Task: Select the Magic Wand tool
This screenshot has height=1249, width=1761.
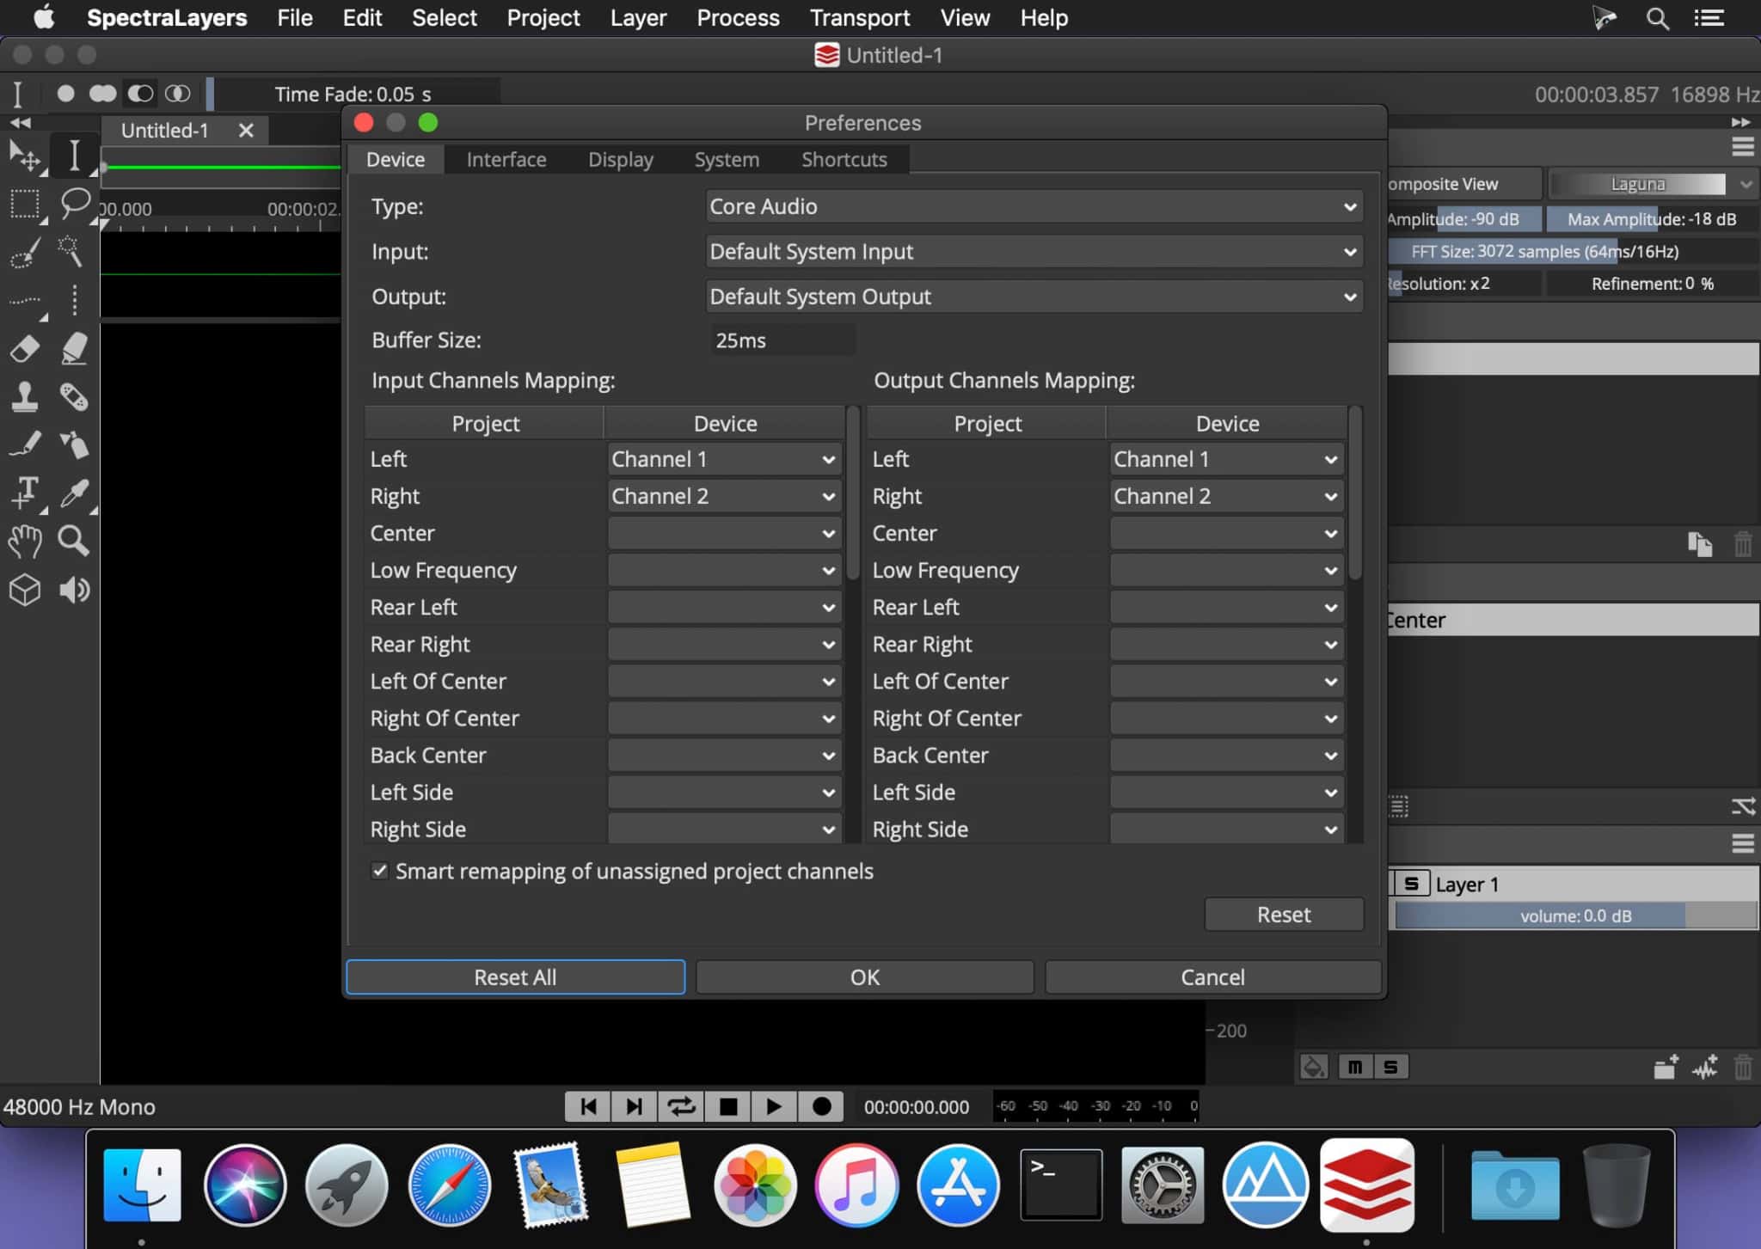Action: (x=72, y=252)
